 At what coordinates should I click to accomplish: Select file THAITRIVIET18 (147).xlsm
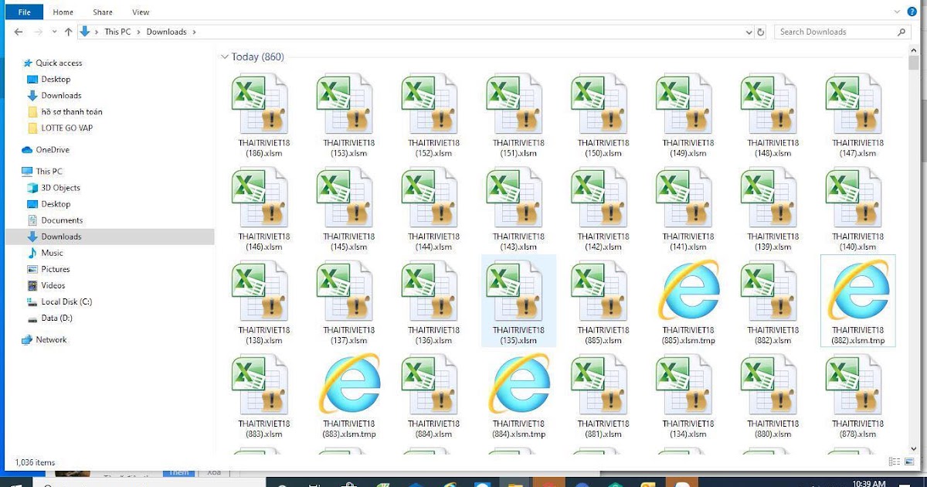coord(858,115)
